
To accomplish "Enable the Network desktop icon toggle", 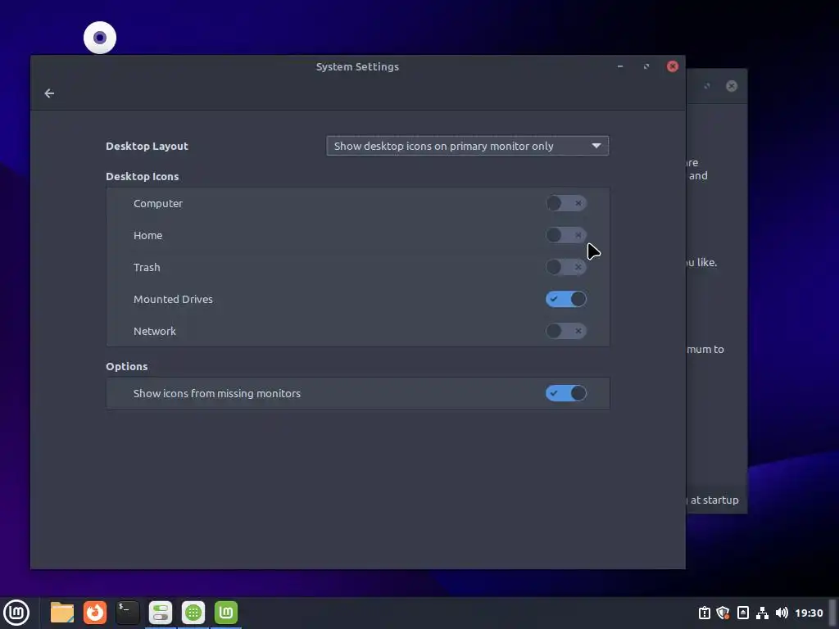I will (x=565, y=331).
